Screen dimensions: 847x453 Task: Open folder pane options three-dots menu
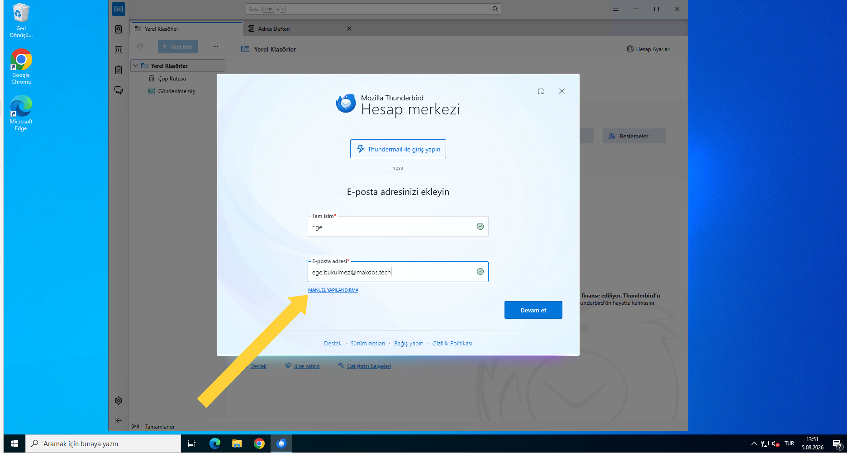point(216,47)
